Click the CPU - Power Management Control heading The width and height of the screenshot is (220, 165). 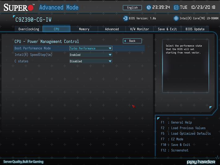point(47,41)
